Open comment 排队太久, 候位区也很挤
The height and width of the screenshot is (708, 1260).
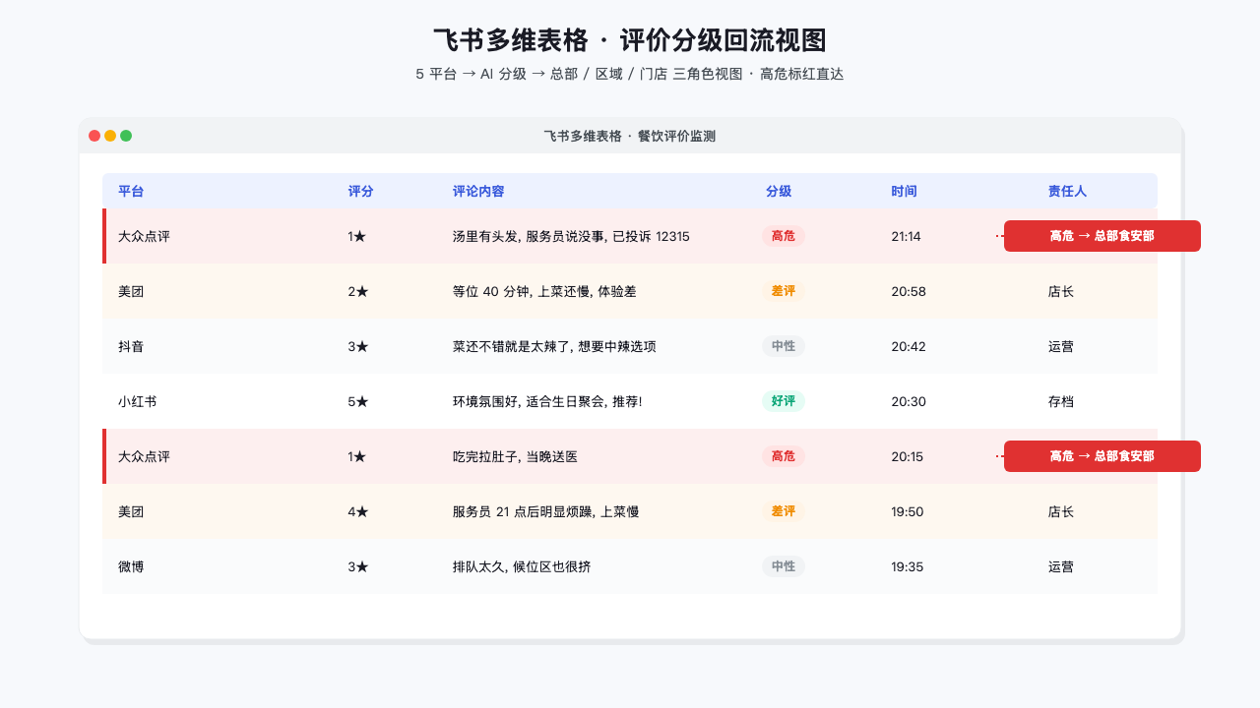(x=522, y=566)
